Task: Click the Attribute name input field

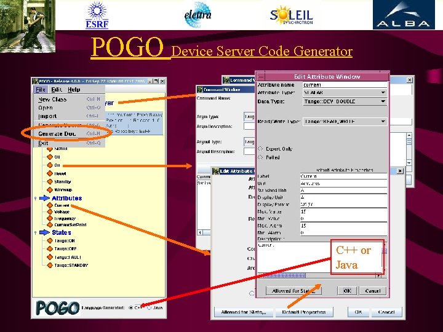Action: tap(345, 85)
